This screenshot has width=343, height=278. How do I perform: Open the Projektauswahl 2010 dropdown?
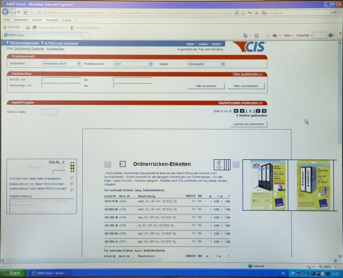(x=150, y=64)
